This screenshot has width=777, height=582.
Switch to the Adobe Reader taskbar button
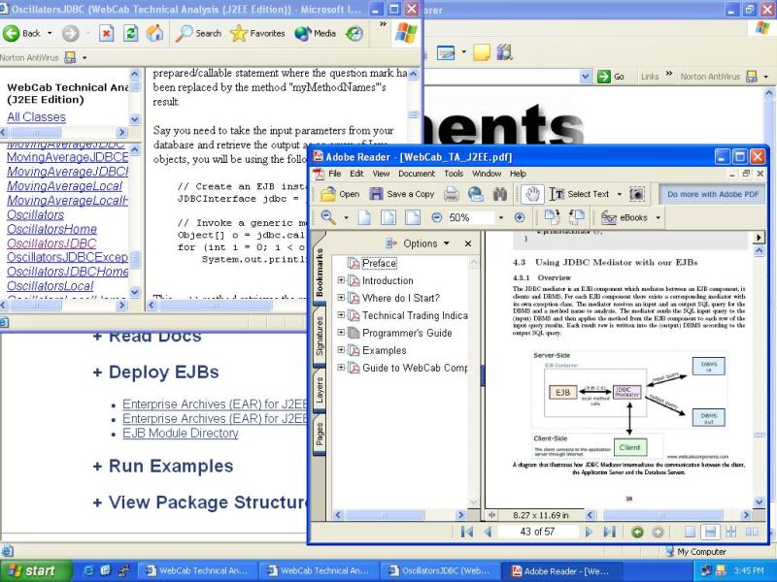point(560,571)
